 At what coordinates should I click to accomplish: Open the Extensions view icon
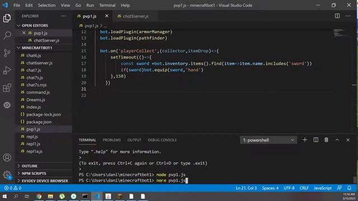click(x=7, y=88)
